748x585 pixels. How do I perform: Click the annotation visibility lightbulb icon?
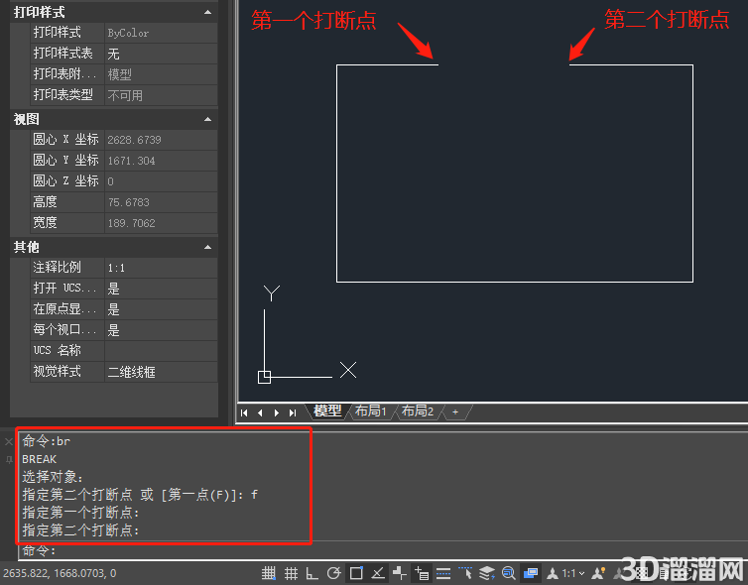coord(598,572)
